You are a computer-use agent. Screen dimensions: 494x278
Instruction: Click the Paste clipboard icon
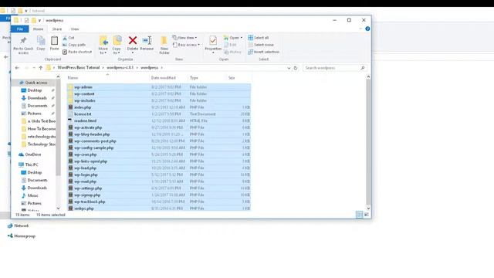click(54, 41)
